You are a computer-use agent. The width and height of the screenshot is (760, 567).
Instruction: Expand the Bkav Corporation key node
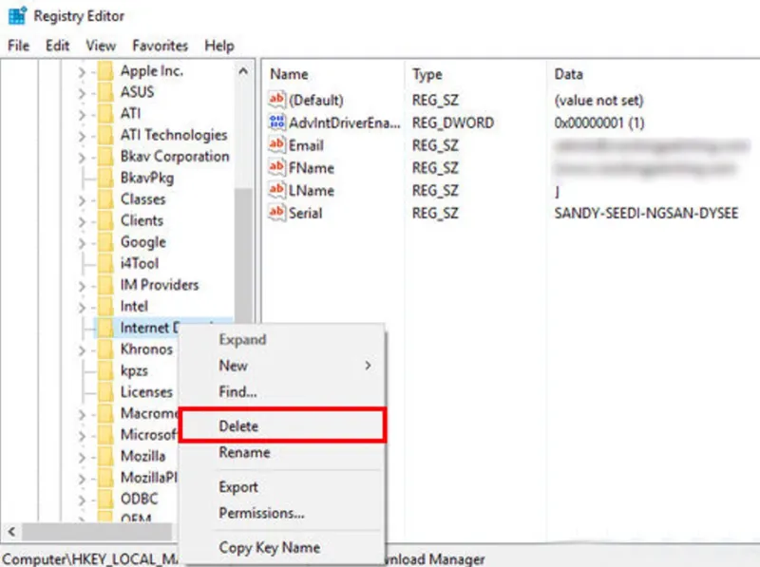coord(82,157)
